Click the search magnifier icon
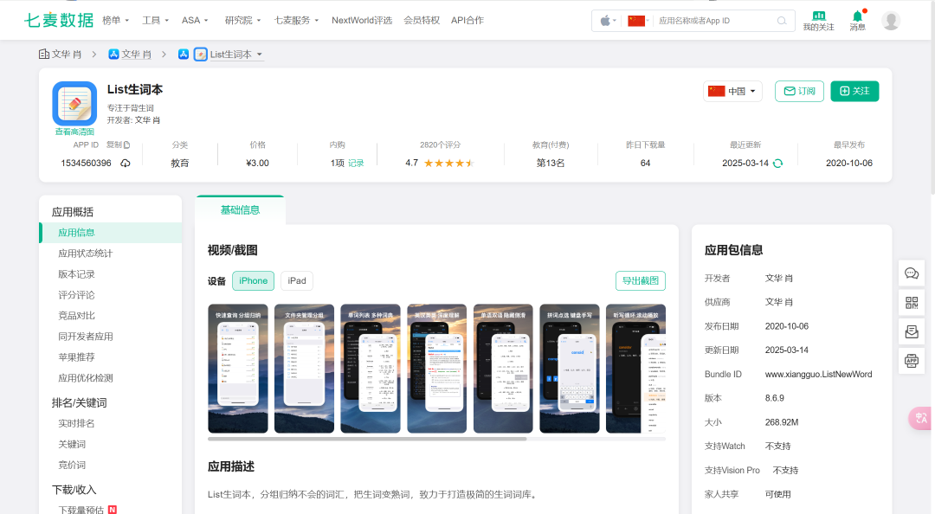935x514 pixels. (782, 21)
